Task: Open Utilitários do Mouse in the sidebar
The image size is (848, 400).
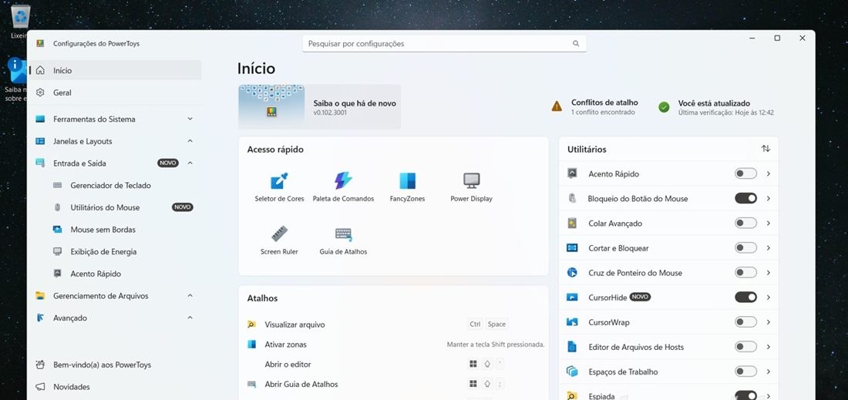Action: point(116,207)
